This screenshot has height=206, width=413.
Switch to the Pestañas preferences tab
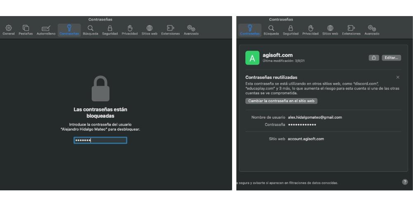click(26, 30)
